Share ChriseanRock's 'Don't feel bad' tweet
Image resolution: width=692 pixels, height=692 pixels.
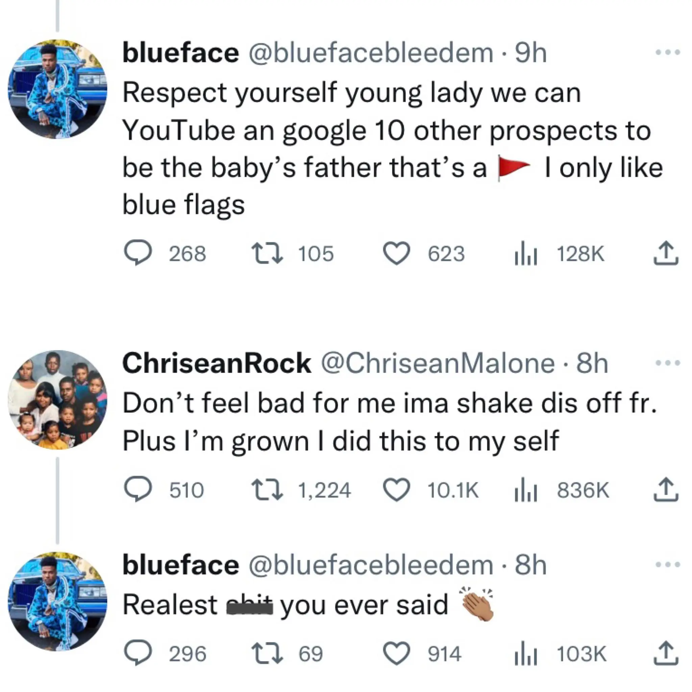(666, 490)
